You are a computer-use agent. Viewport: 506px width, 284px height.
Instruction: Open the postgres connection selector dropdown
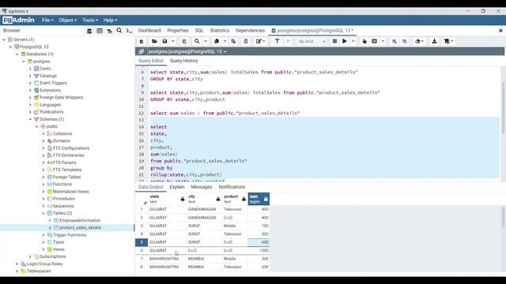pyautogui.click(x=187, y=51)
